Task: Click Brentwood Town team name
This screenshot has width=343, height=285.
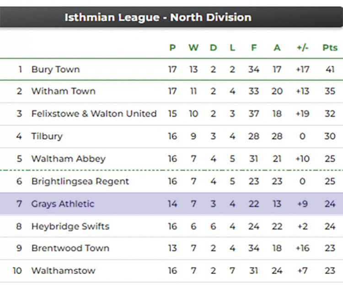Action: pyautogui.click(x=70, y=248)
